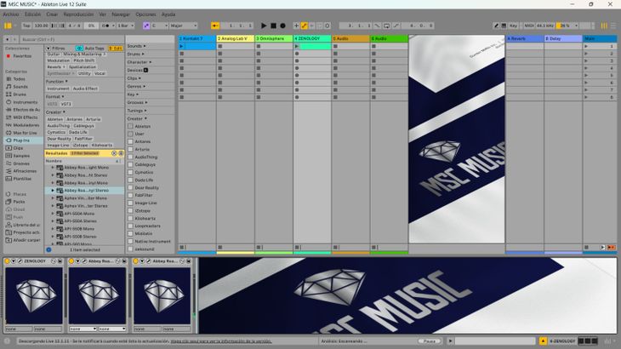Click the Stop transport button
Screen dimensions: 621x349
[273, 26]
